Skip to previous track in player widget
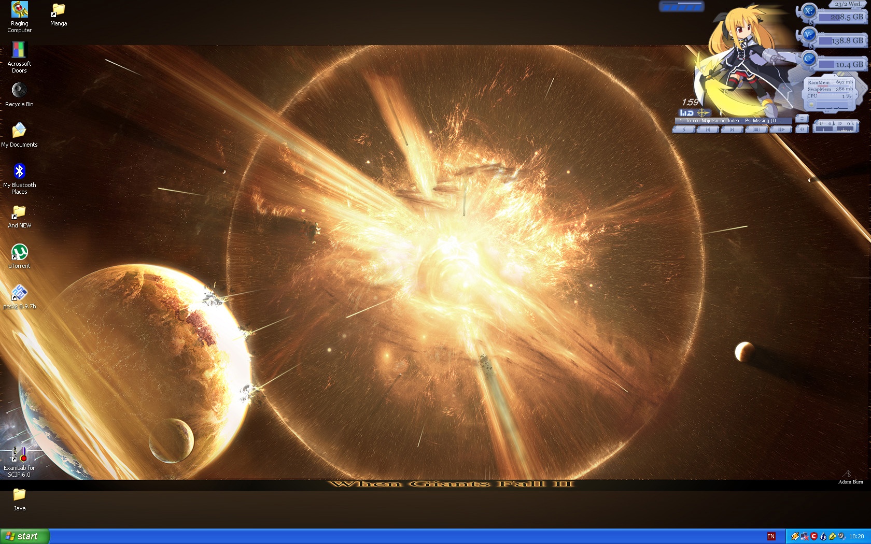 pyautogui.click(x=708, y=130)
